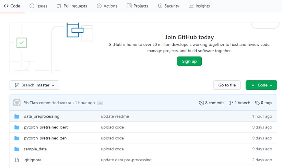The image size is (282, 168).
Task: Switch to the Issues tab
Action: (38, 6)
